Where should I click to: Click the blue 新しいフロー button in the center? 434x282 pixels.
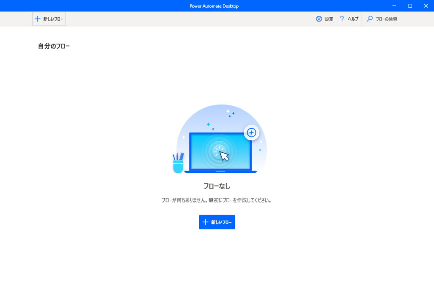click(217, 222)
